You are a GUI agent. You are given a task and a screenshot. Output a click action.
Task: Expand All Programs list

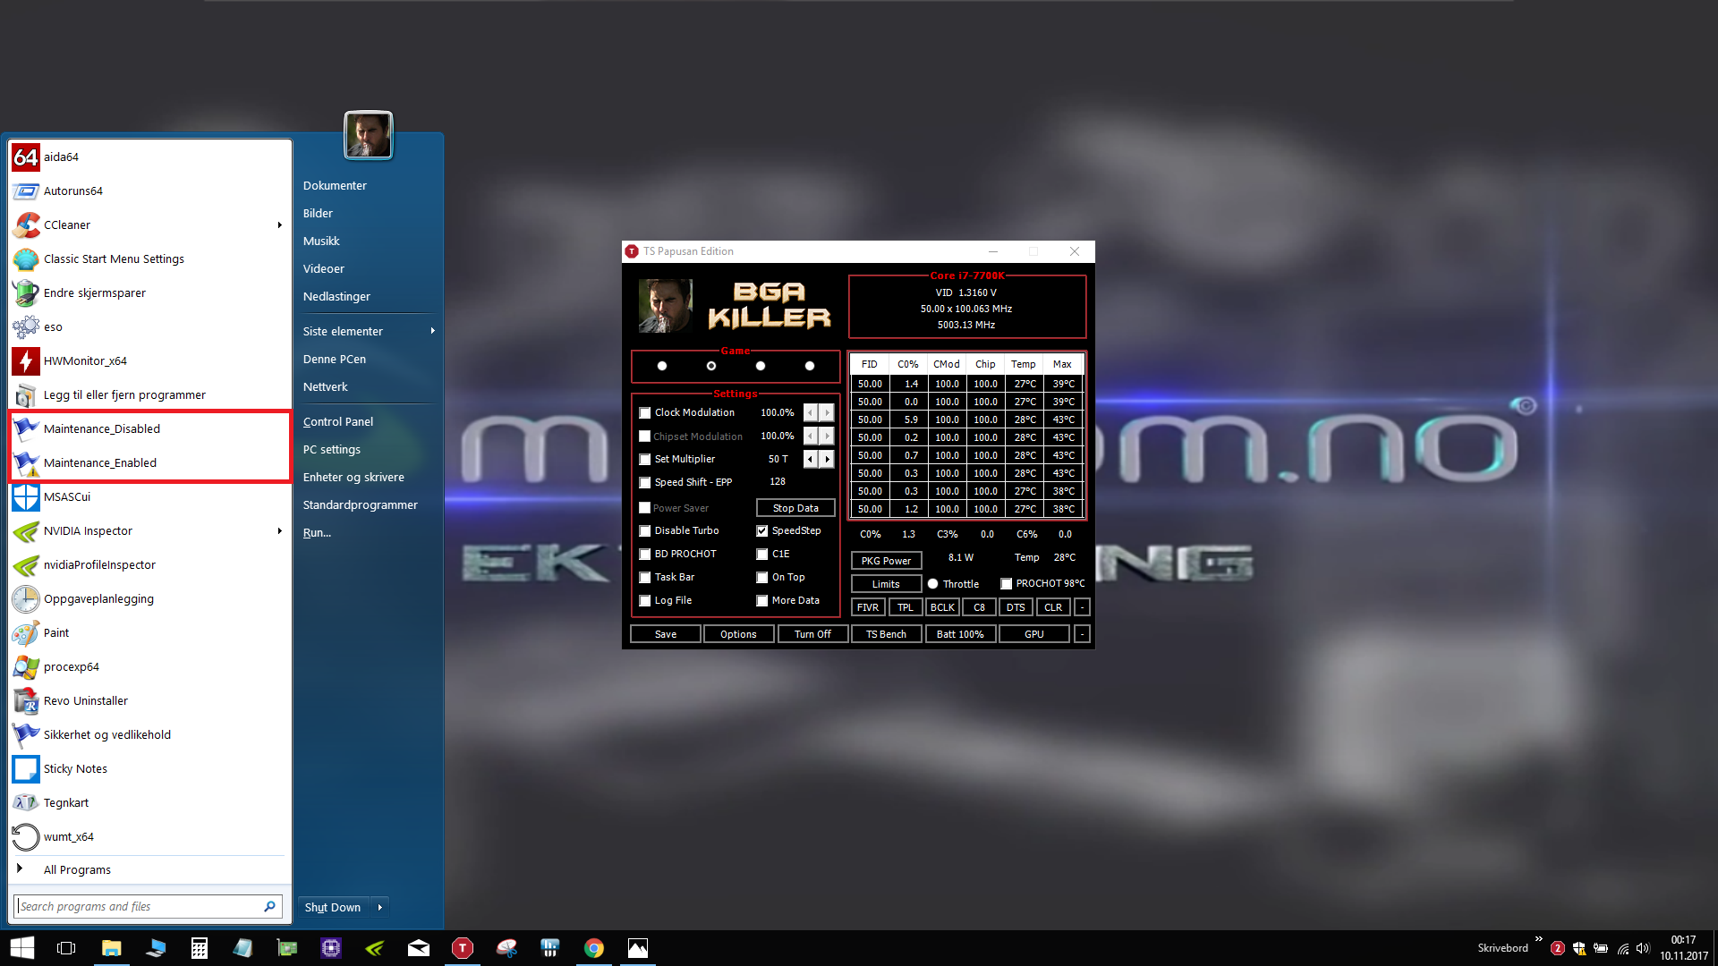tap(149, 869)
